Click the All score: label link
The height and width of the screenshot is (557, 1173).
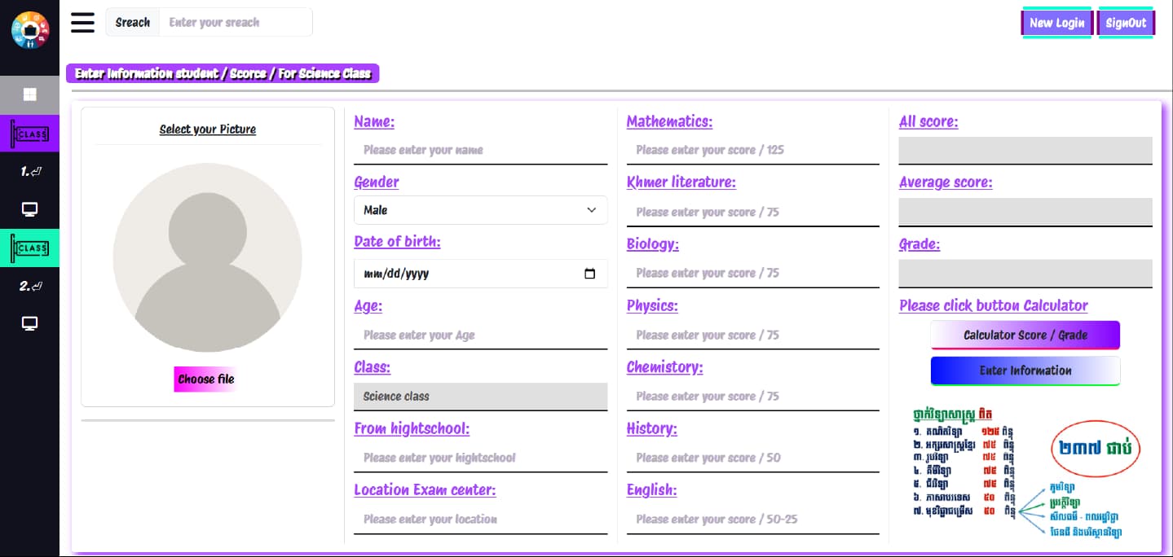928,122
